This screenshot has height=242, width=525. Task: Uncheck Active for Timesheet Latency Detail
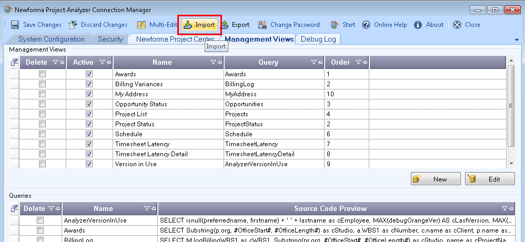point(89,154)
